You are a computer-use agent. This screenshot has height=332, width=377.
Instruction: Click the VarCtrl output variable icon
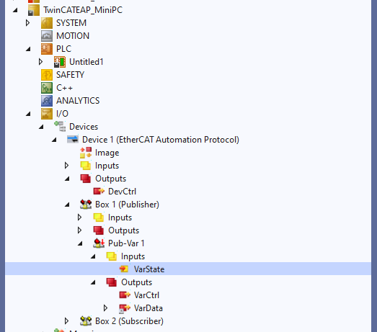(x=125, y=295)
